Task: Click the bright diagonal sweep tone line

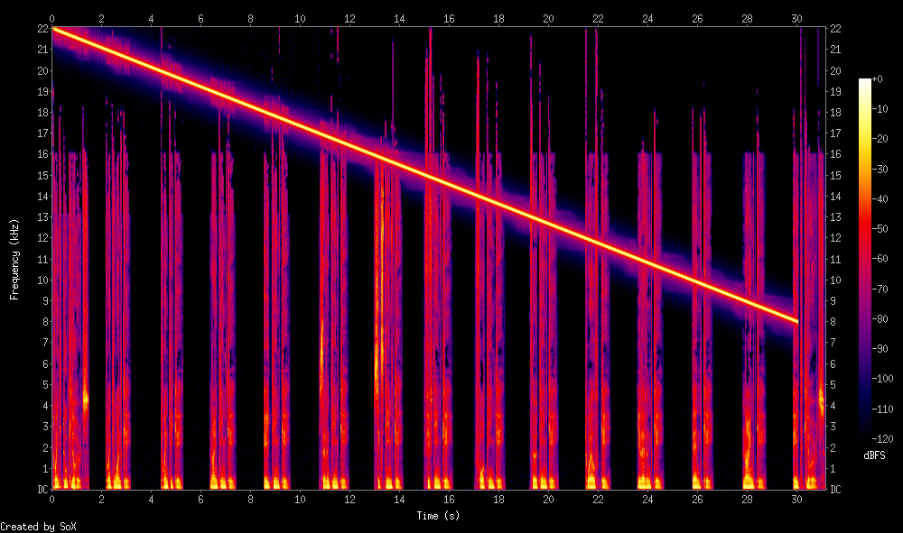Action: pos(424,175)
